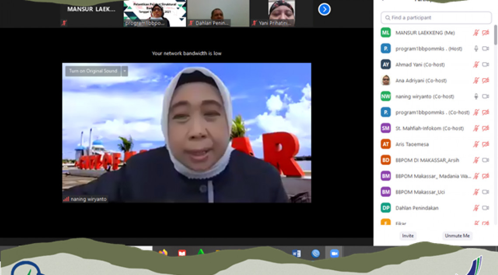The image size is (498, 275).
Task: Select Yani Prihatini... video thumbnail
Action: [x=282, y=14]
